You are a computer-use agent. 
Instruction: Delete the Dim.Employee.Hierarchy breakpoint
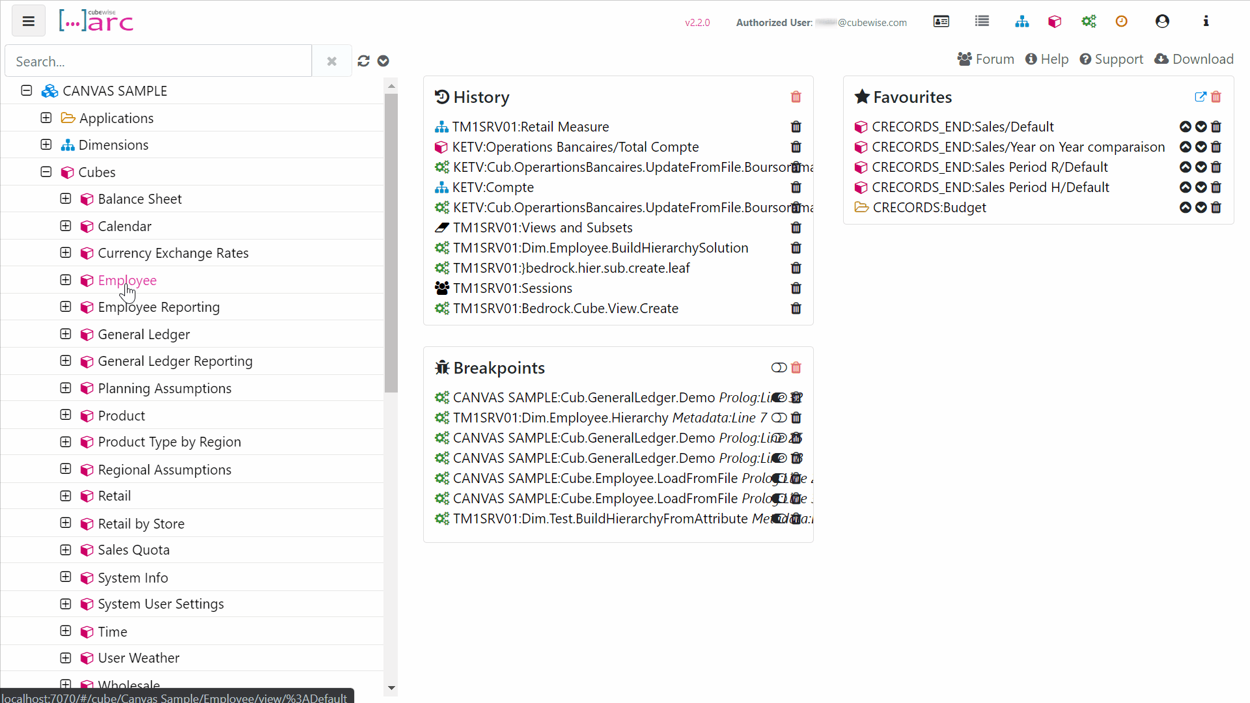click(796, 418)
